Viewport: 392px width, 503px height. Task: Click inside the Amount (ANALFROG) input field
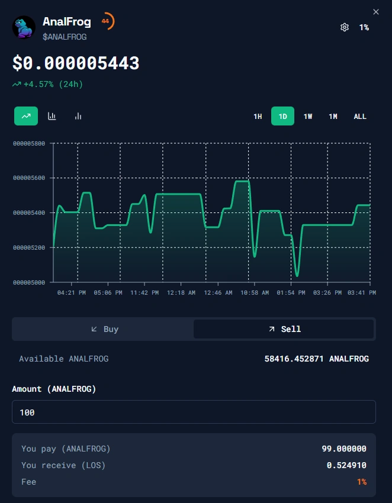tap(194, 412)
